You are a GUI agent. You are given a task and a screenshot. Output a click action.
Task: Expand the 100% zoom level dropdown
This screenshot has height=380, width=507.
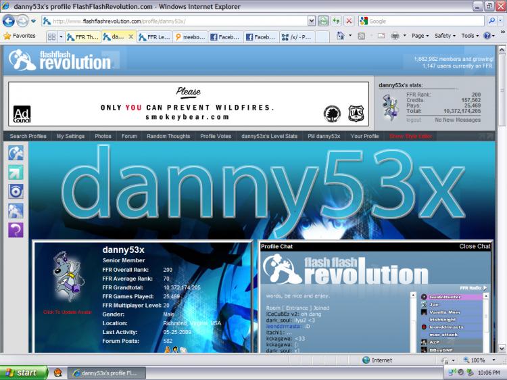[x=493, y=360]
